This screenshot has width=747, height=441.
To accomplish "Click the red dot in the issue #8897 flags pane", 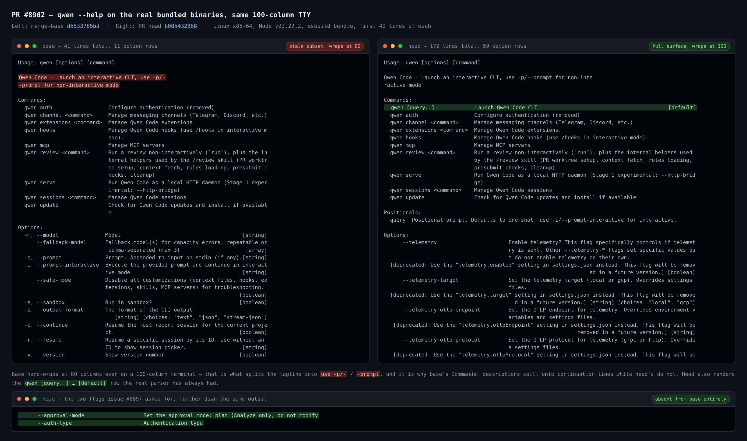I will tap(19, 399).
